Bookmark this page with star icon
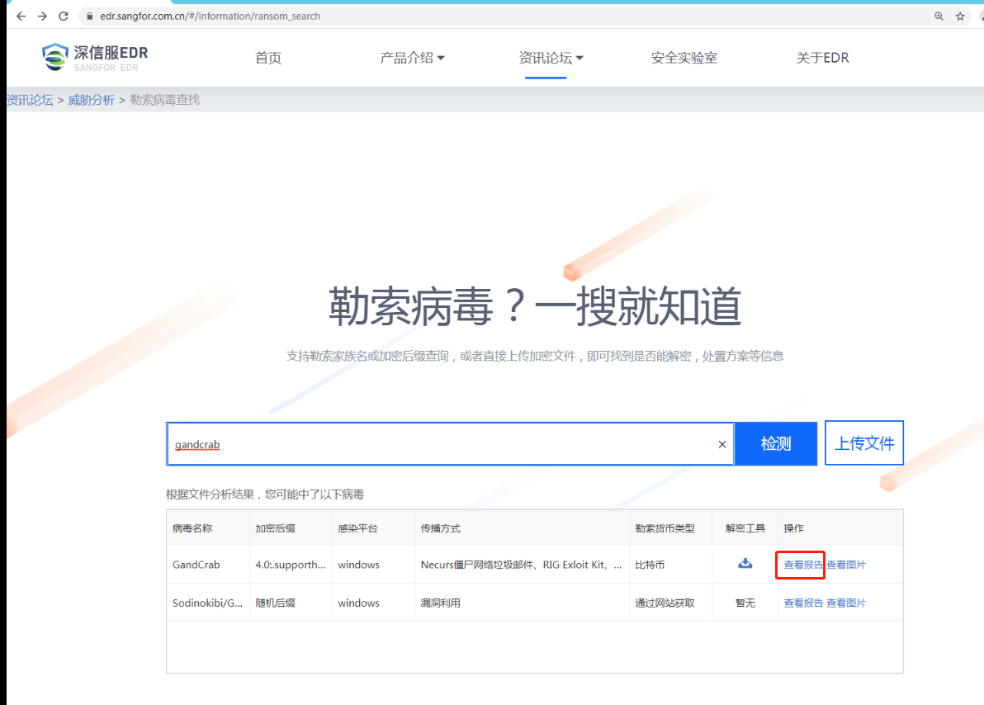984x705 pixels. pos(960,16)
